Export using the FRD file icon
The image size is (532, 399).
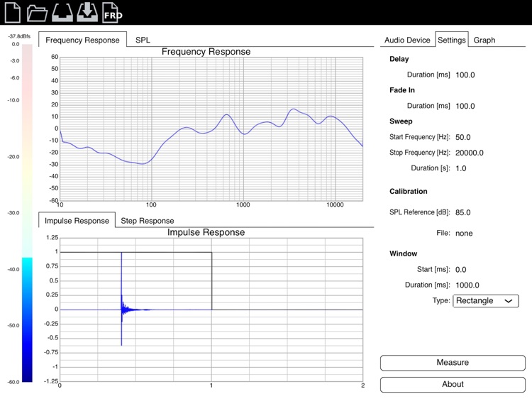[x=112, y=13]
